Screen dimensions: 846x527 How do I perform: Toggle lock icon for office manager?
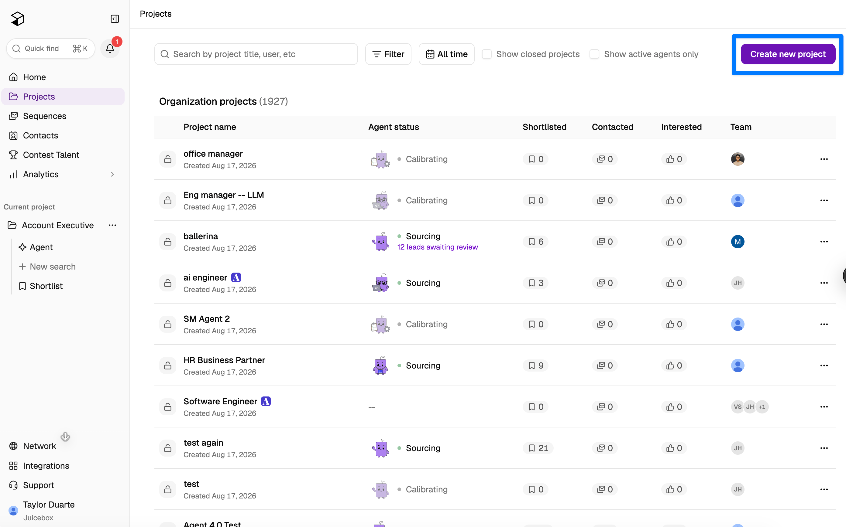[x=168, y=159]
